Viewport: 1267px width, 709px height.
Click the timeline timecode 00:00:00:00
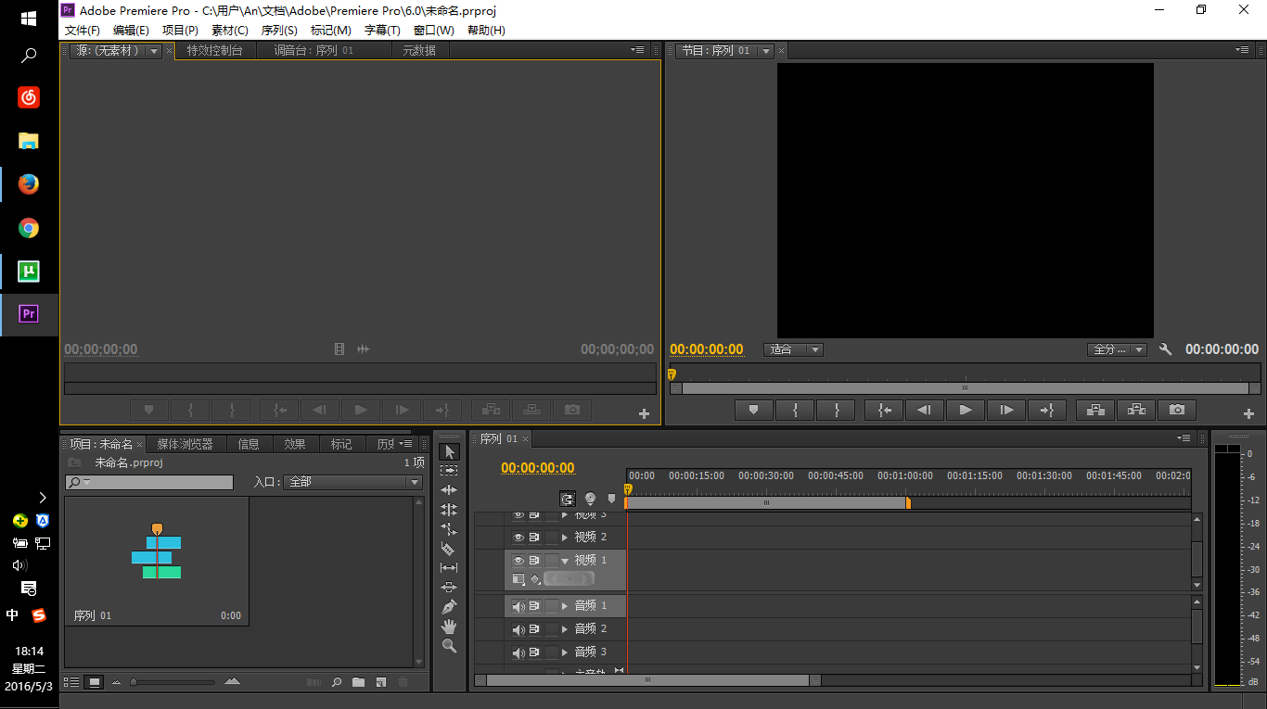(x=537, y=468)
